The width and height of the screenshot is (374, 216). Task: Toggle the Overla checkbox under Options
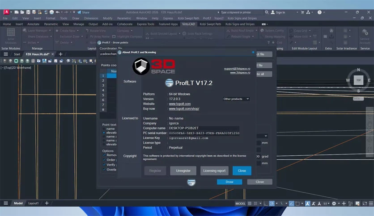coord(104,170)
